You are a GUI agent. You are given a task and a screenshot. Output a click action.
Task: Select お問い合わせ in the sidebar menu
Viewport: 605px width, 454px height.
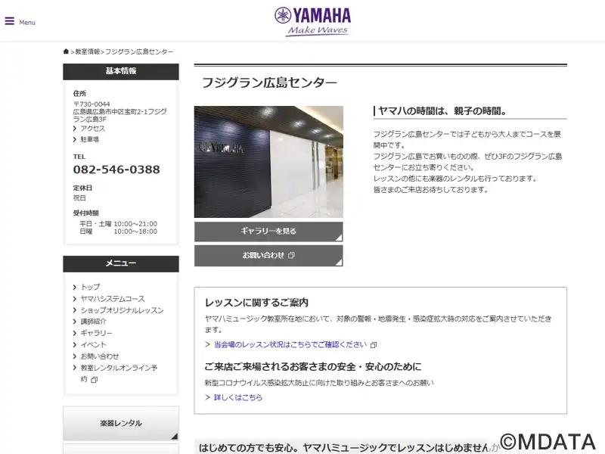(100, 356)
